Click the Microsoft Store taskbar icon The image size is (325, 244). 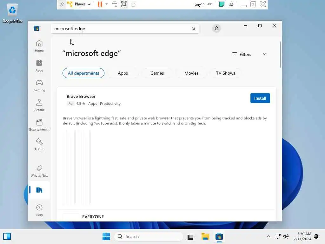pos(219,236)
